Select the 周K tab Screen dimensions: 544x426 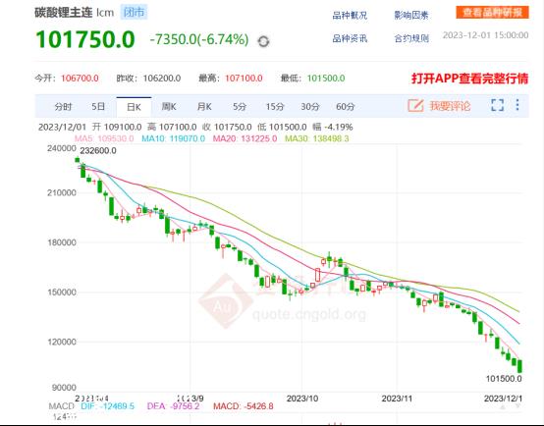169,106
